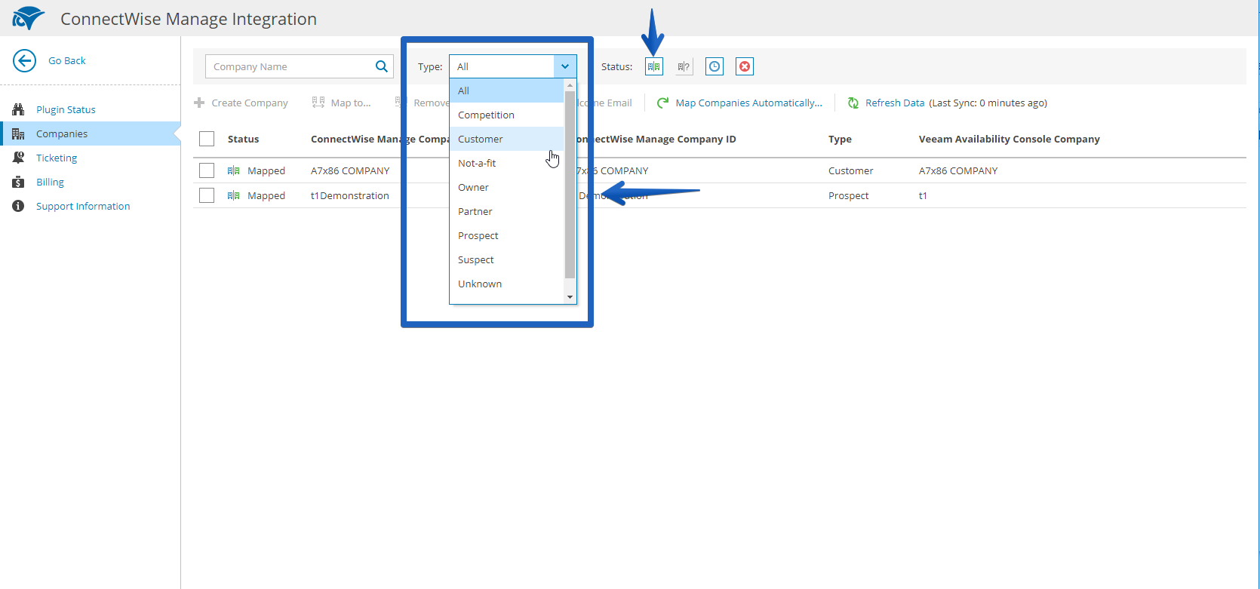Click Map Companies Automatically... button
The width and height of the screenshot is (1260, 589).
739,103
